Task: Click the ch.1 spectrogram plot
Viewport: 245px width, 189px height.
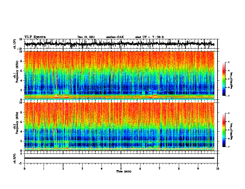Action: 119,75
